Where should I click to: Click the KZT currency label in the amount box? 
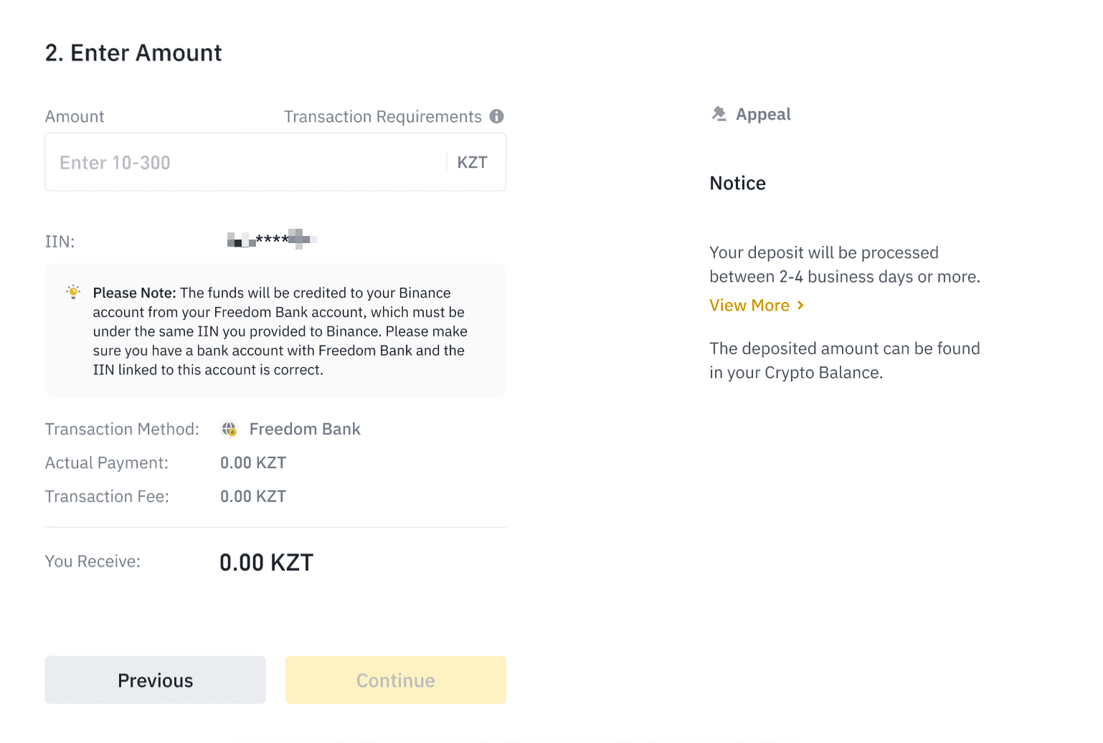coord(472,163)
